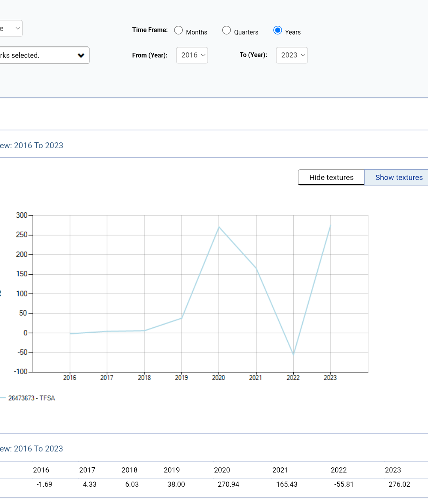The width and height of the screenshot is (428, 503).
Task: Click the 38.00 value in the table
Action: click(x=176, y=484)
